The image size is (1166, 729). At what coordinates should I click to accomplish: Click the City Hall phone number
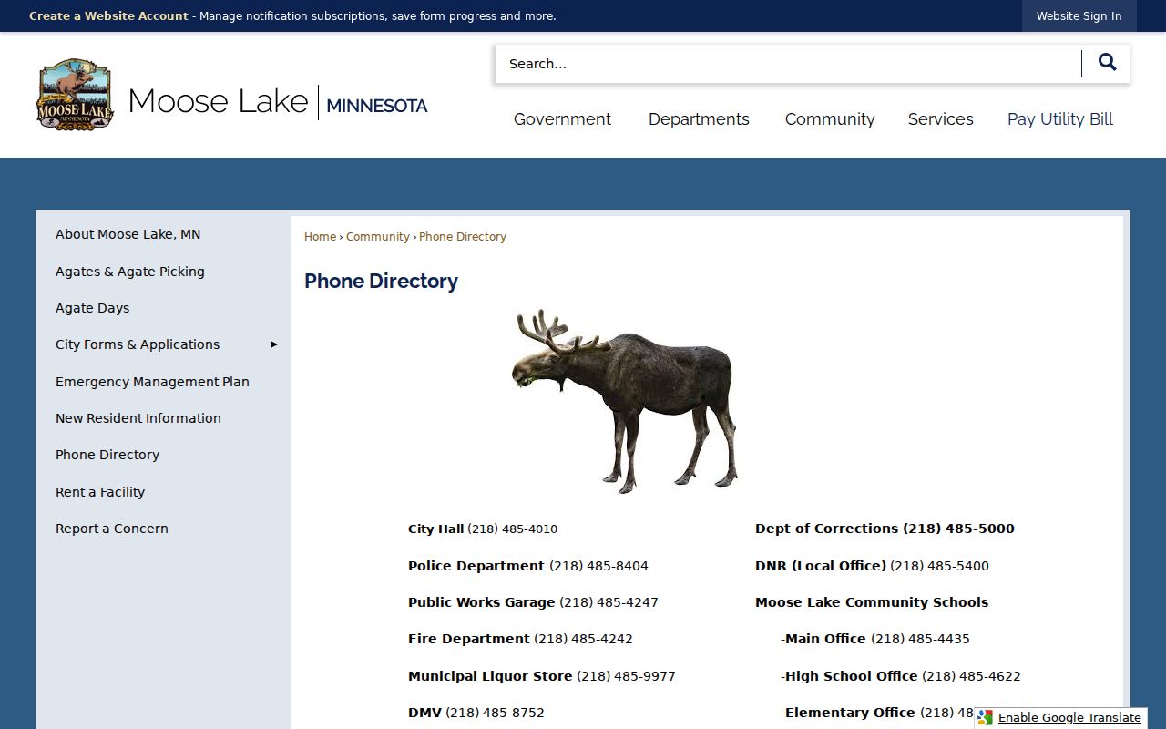[512, 529]
